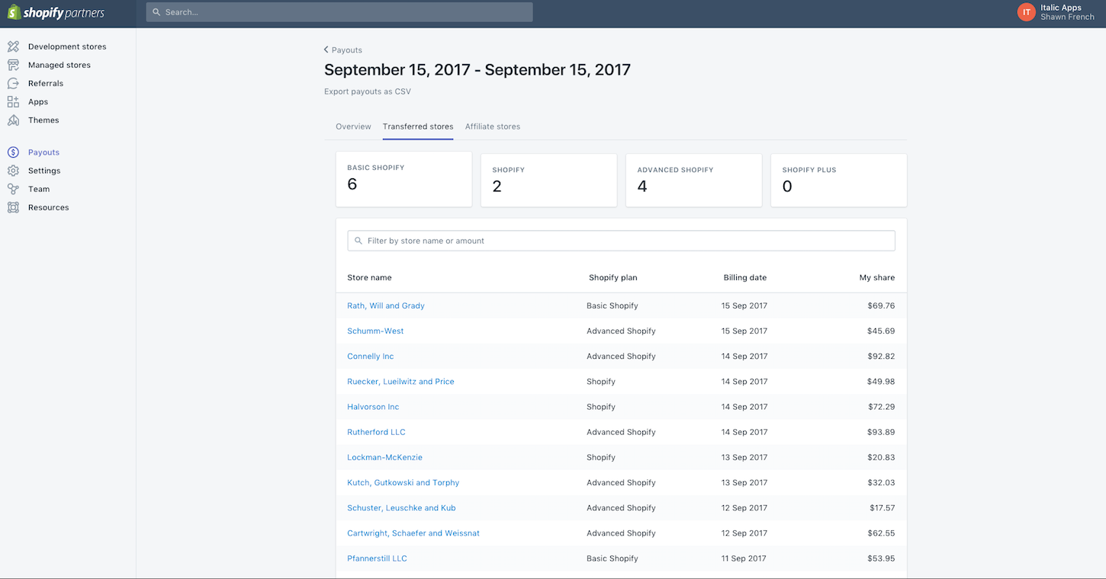Open the IT account avatar menu
This screenshot has height=579, width=1106.
(1026, 12)
